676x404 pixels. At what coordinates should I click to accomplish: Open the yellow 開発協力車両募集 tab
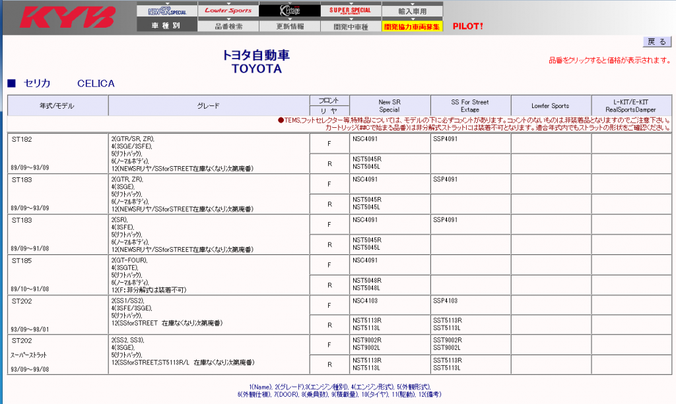tap(412, 26)
